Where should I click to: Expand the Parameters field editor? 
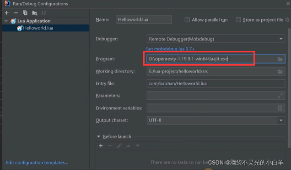click(280, 96)
